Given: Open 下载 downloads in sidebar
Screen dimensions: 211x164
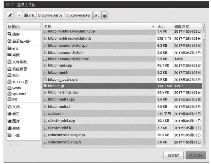Looking at the screenshot, I should [x=24, y=135].
